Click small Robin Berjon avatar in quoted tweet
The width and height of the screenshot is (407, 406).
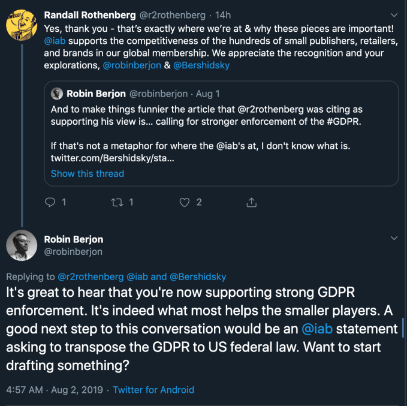(58, 94)
